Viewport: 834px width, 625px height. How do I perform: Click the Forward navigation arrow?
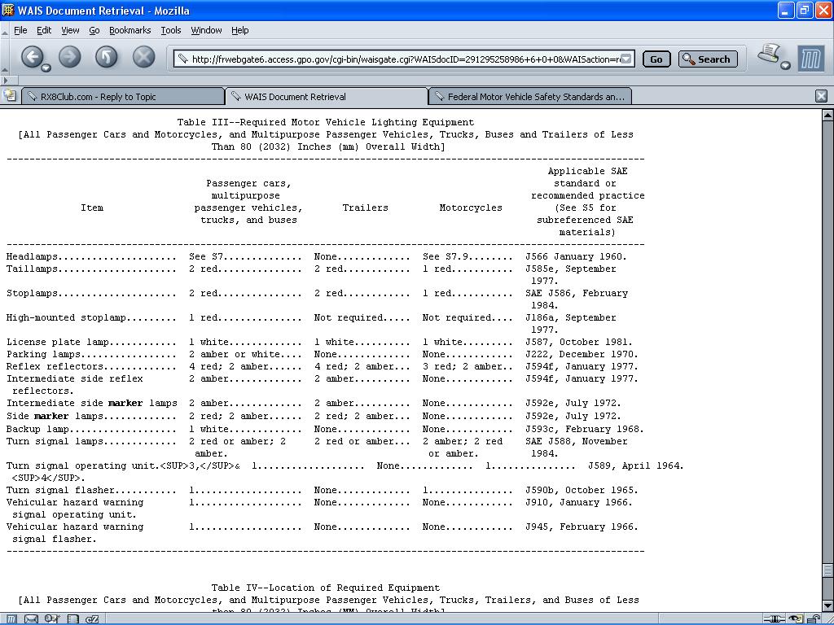point(70,57)
